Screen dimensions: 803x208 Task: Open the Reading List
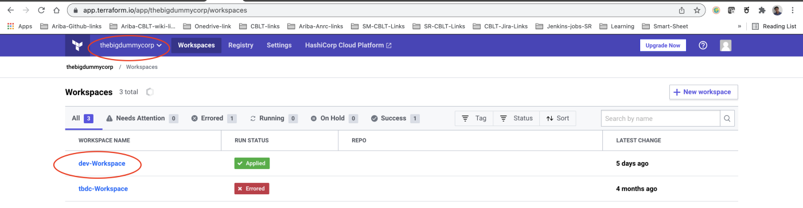tap(774, 26)
